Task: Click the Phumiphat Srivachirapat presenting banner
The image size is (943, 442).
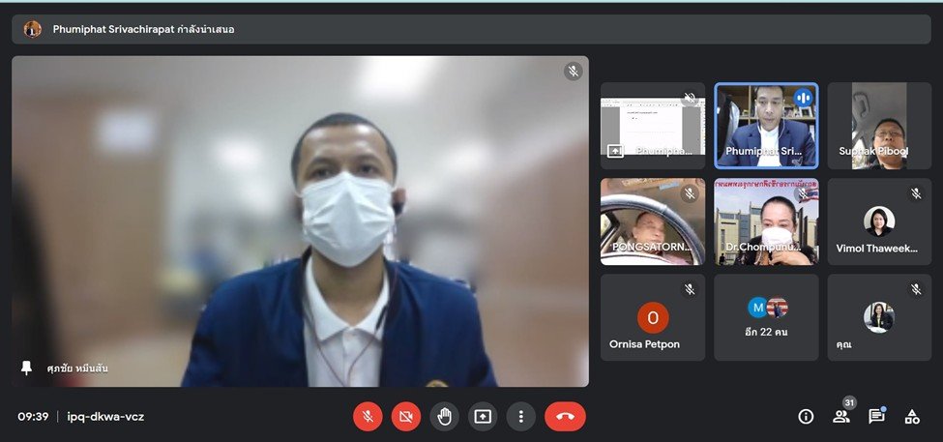Action: 143,29
